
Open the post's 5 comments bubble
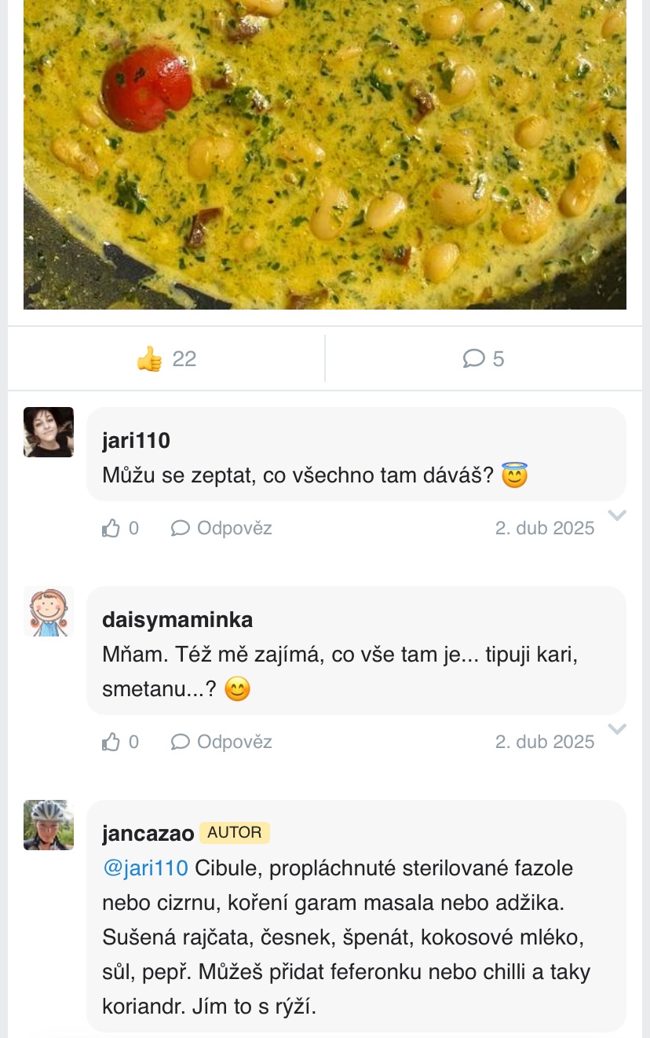click(x=484, y=359)
